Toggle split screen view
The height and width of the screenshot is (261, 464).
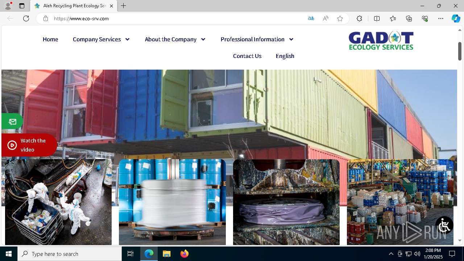(377, 18)
